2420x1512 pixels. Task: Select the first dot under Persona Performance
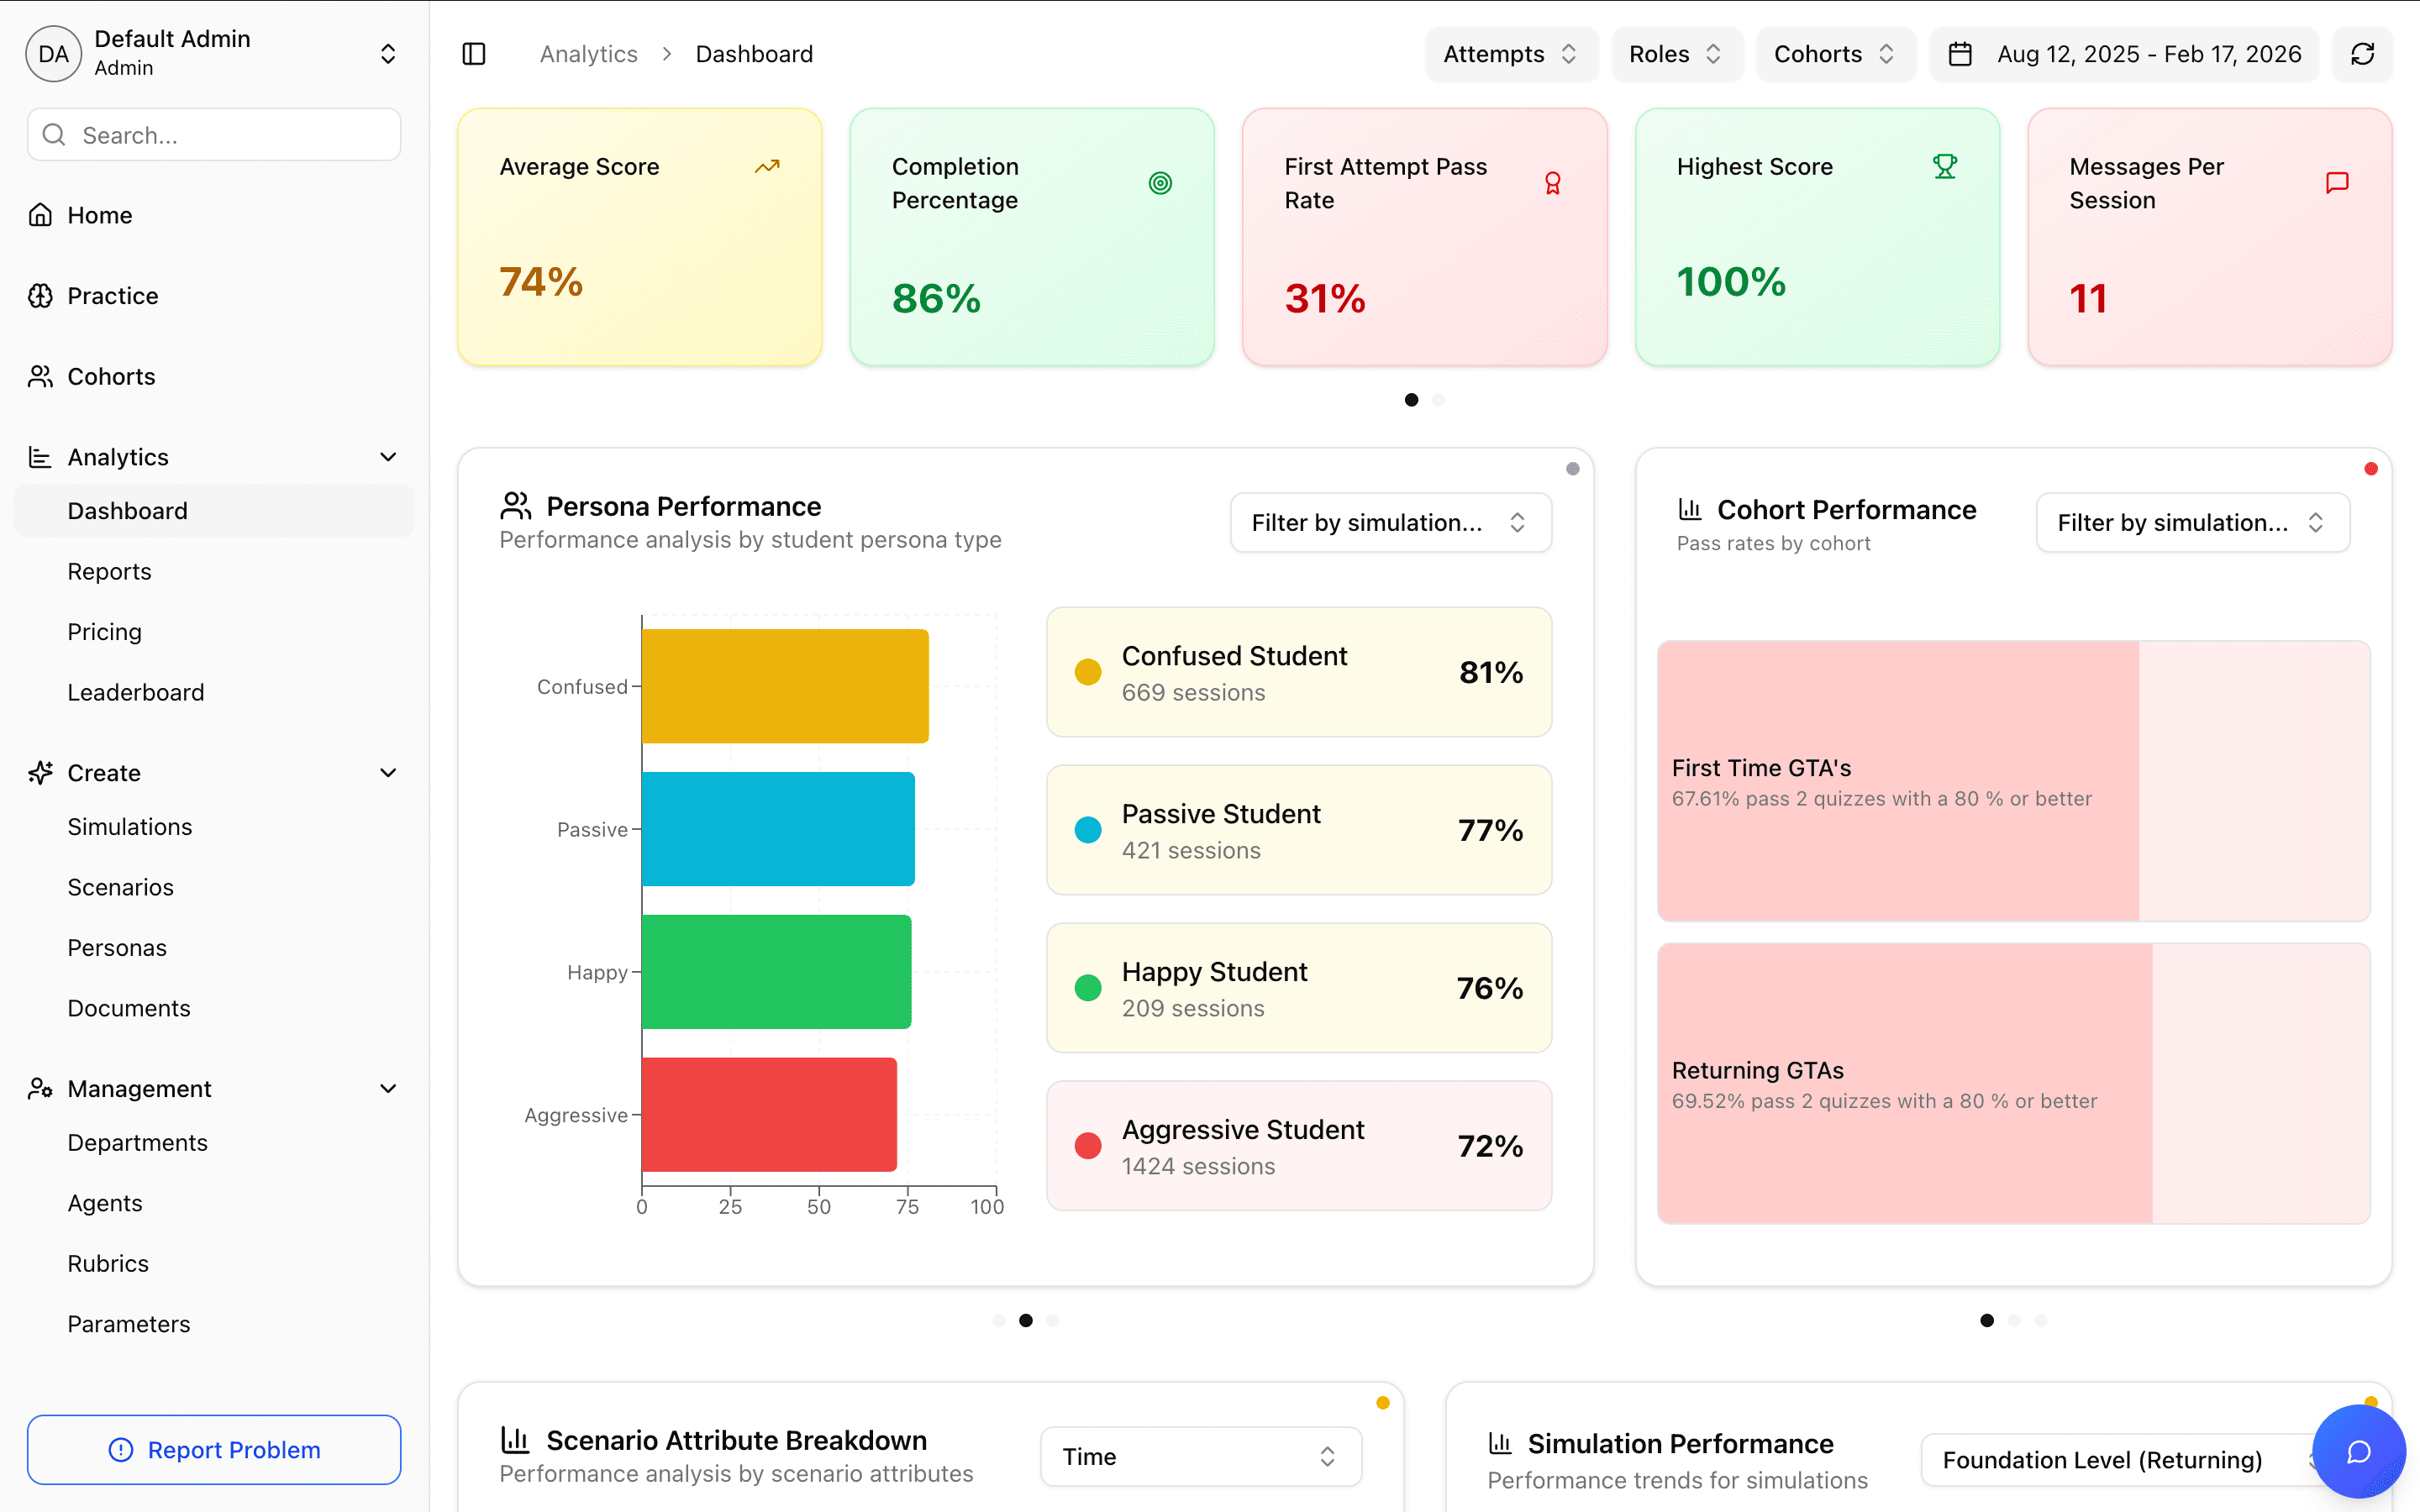[x=999, y=1320]
